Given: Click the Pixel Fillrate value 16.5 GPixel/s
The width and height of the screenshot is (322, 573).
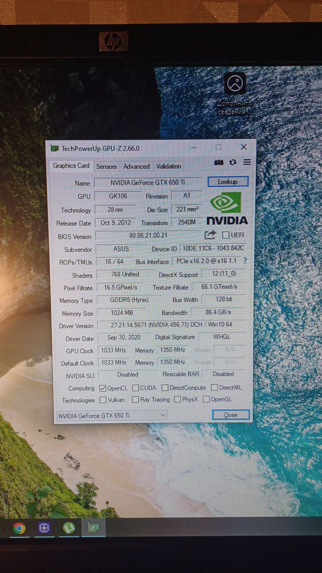Looking at the screenshot, I should [120, 287].
